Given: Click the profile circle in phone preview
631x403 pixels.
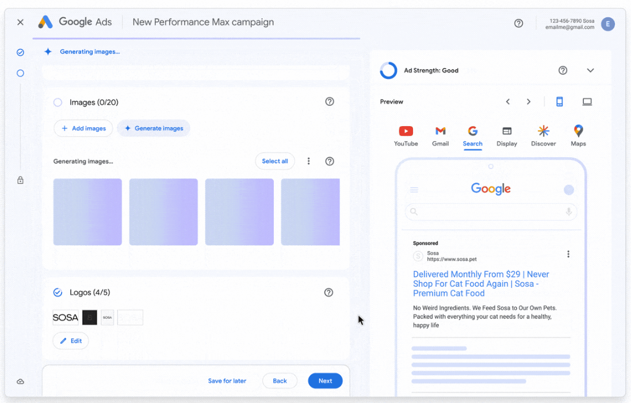Looking at the screenshot, I should pyautogui.click(x=569, y=189).
